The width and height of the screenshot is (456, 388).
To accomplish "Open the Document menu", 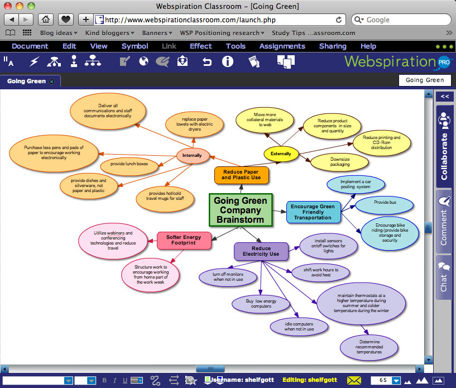I will tap(30, 46).
